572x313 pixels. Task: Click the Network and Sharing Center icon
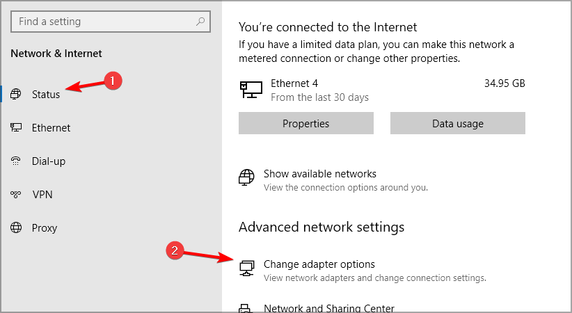(246, 308)
